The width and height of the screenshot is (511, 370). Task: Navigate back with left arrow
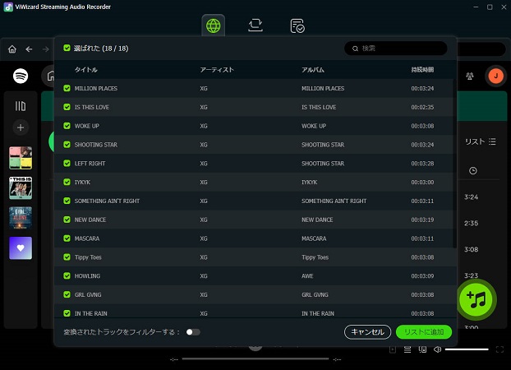29,49
